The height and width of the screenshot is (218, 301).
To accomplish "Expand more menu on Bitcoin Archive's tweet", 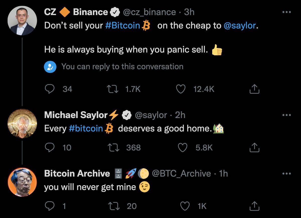I will click(x=286, y=174).
